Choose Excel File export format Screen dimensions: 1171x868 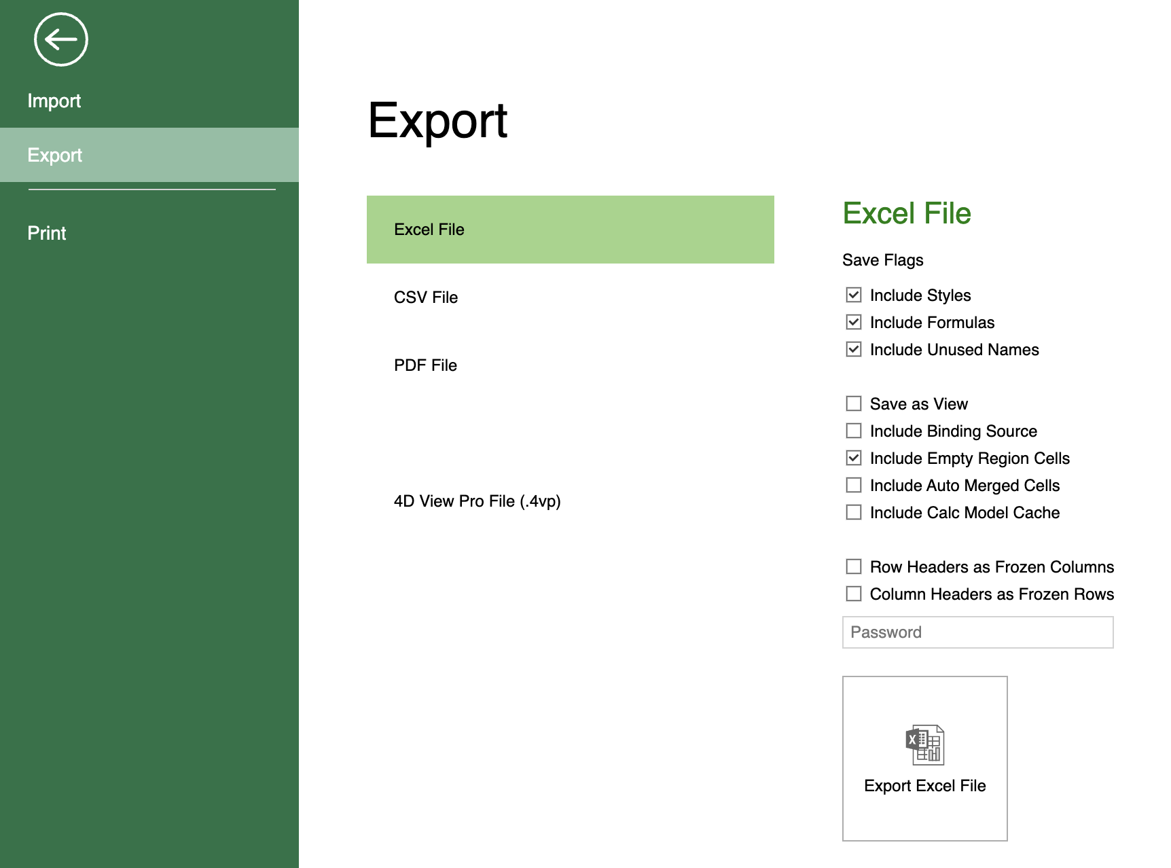tap(571, 230)
